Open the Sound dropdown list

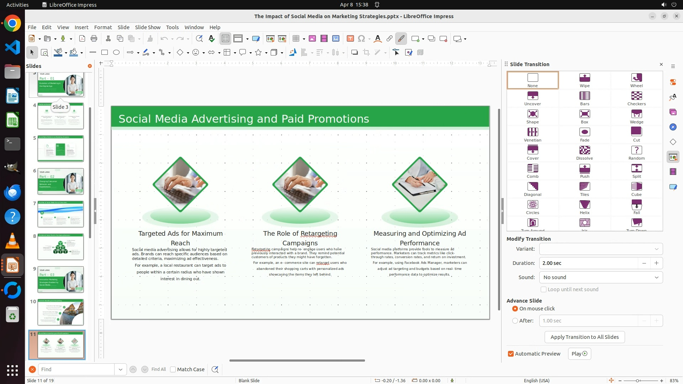(x=656, y=277)
